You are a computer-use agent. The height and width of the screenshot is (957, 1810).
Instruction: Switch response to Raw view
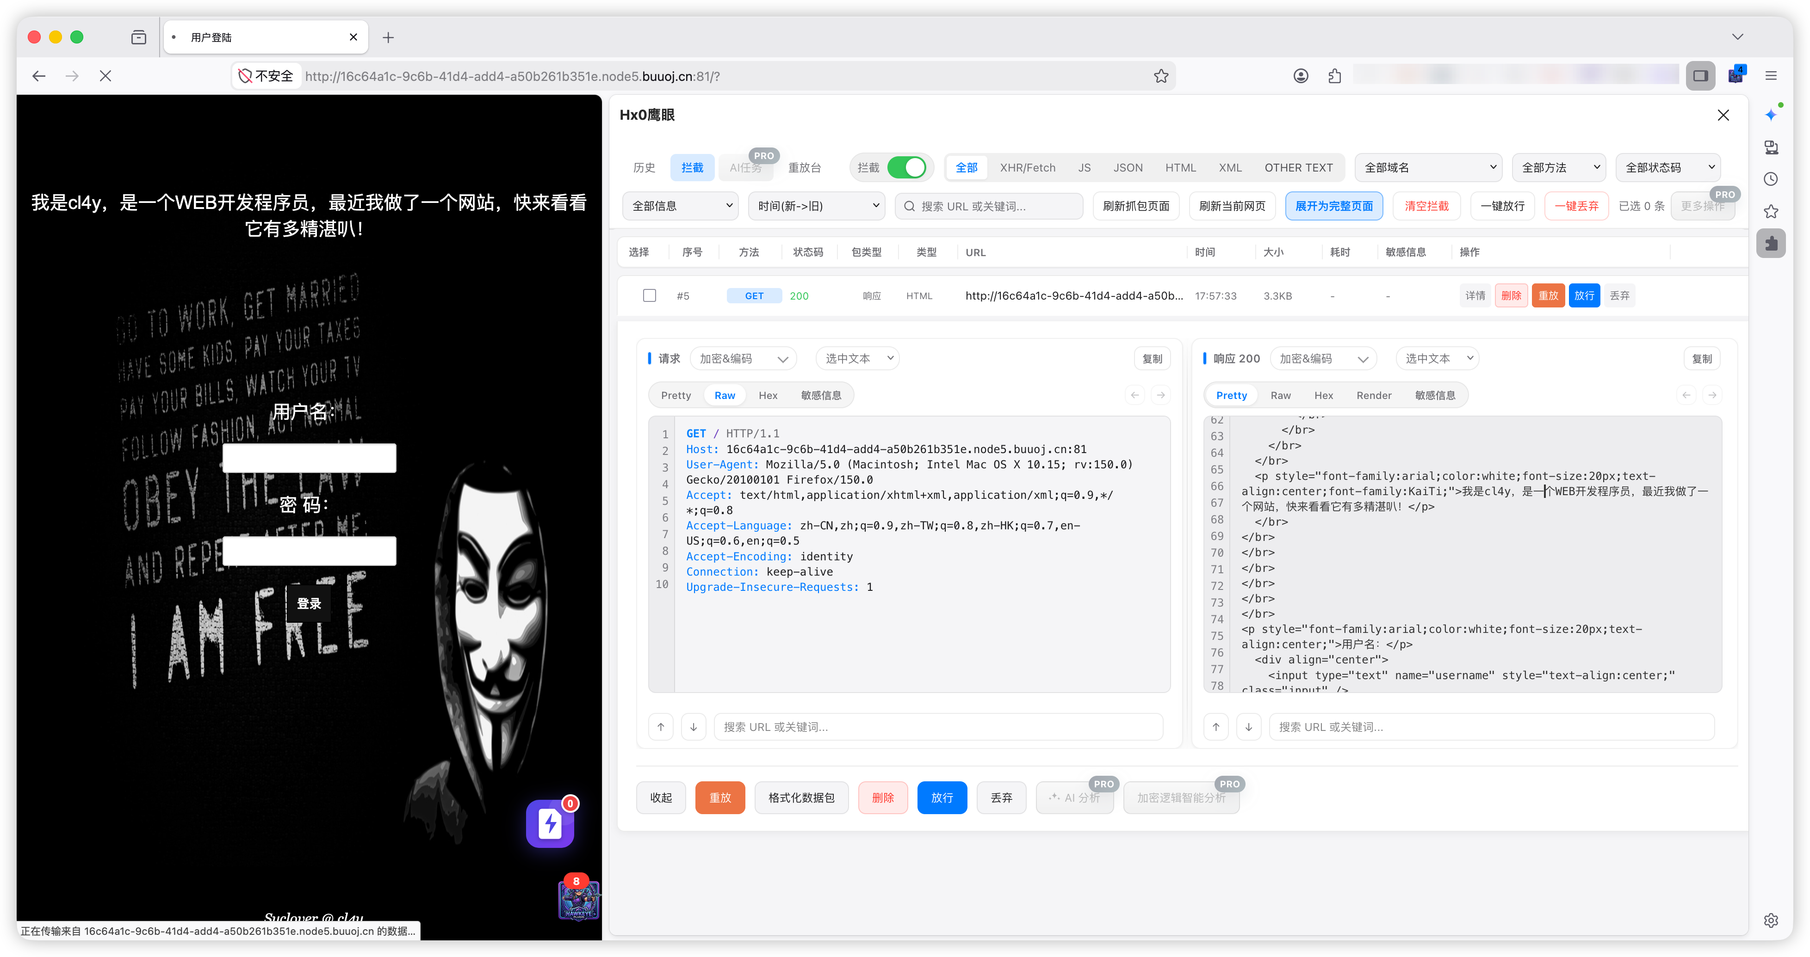click(x=1280, y=395)
